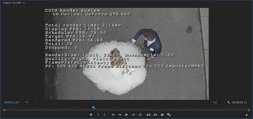The image size is (253, 119).
Task: Step back one frame
Action: click(120, 115)
